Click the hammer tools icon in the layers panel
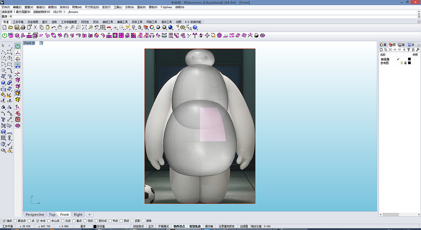Image resolution: width=421 pixels, height=230 pixels. (418, 50)
